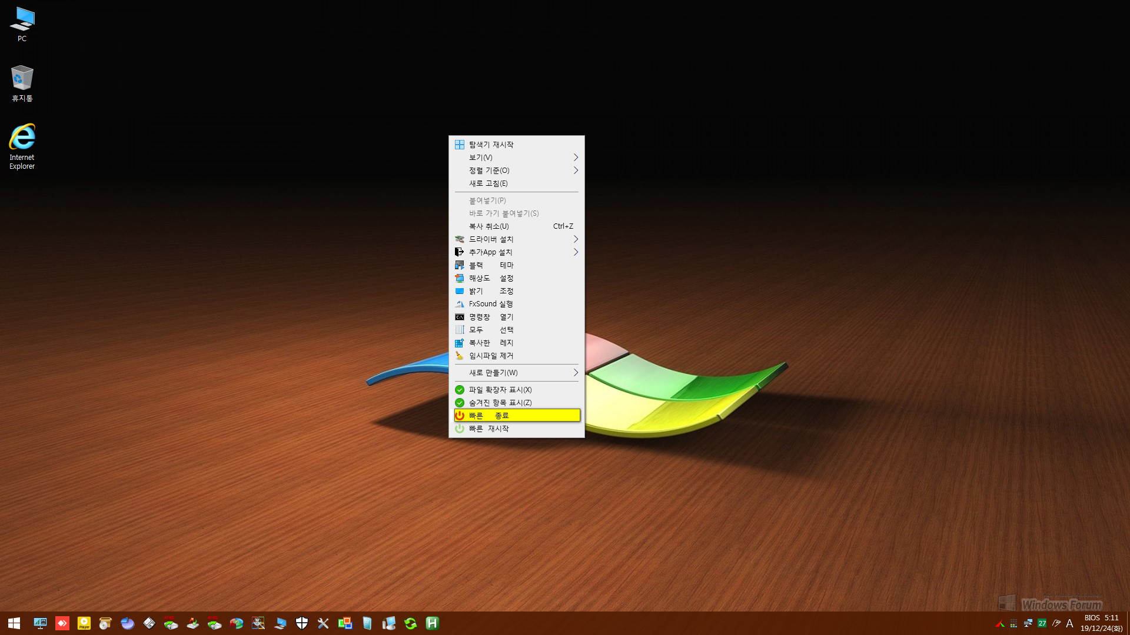Run 임시파일 제거 cleanup entry
Image resolution: width=1130 pixels, height=635 pixels.
(x=516, y=356)
